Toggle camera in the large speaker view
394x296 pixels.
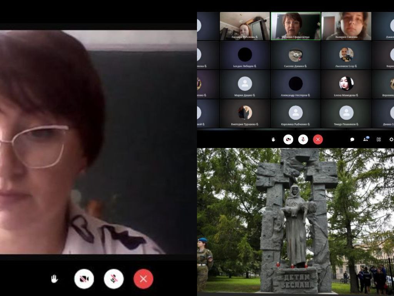click(x=84, y=279)
